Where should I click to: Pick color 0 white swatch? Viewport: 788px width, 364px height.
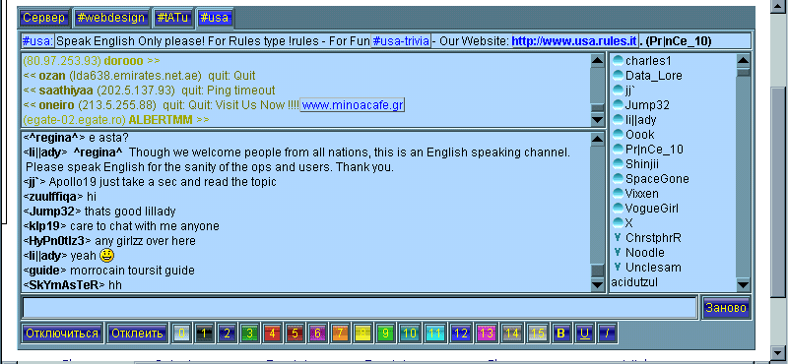pyautogui.click(x=181, y=334)
